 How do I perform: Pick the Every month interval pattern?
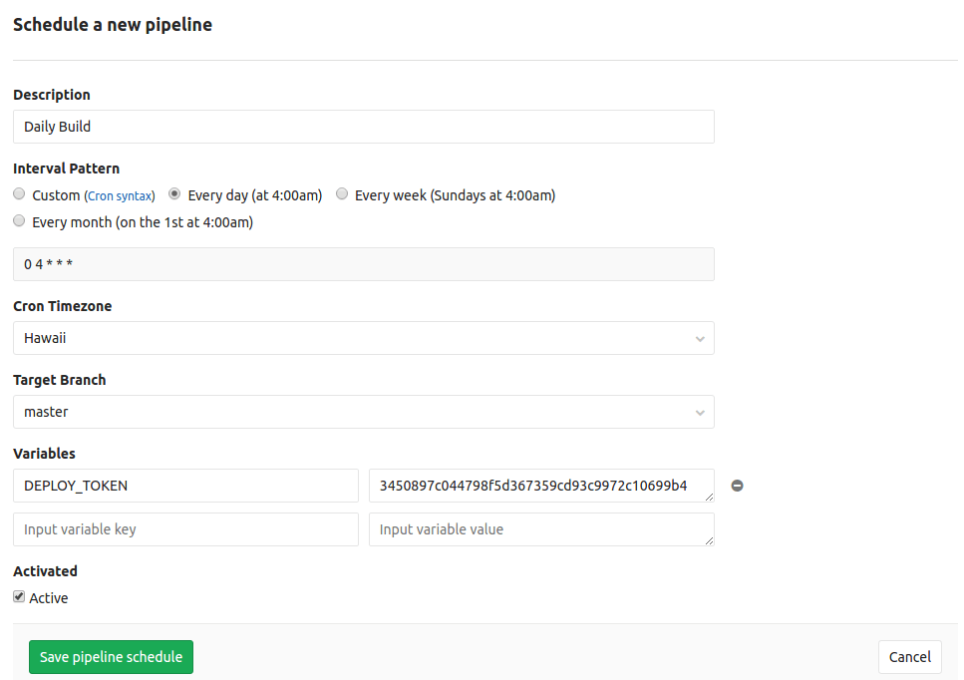[x=18, y=219]
